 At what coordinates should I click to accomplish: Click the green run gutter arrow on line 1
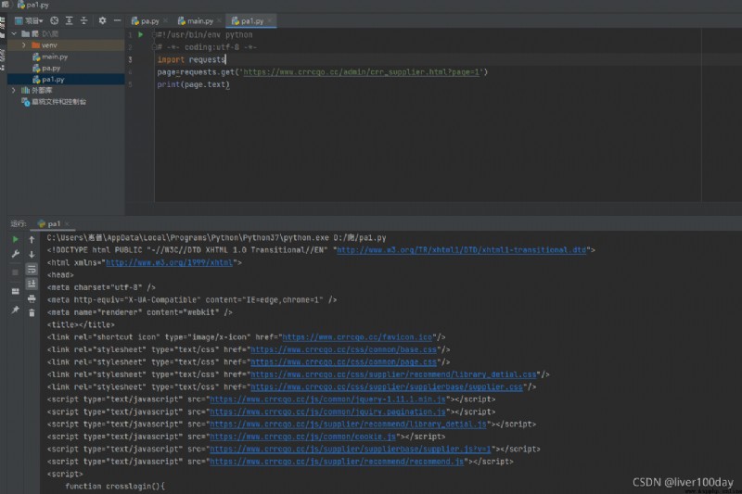coord(141,34)
